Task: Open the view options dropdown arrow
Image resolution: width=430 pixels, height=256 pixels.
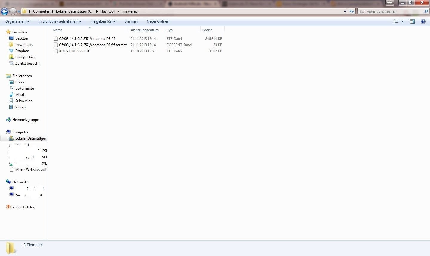Action: point(402,21)
